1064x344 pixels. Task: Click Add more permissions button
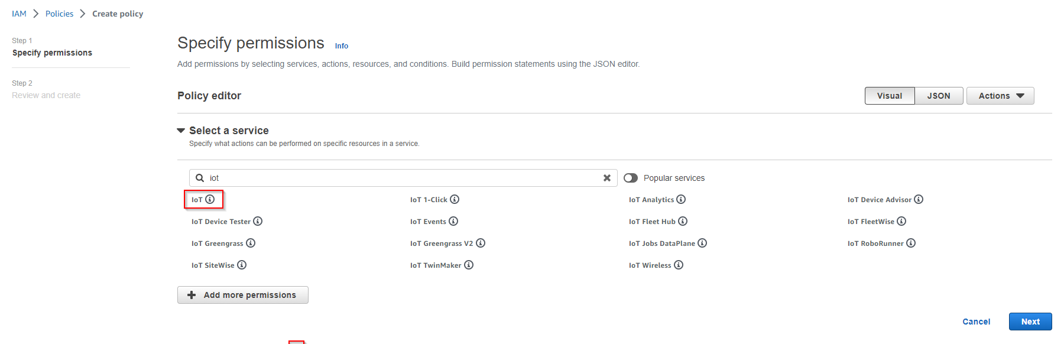(x=243, y=295)
